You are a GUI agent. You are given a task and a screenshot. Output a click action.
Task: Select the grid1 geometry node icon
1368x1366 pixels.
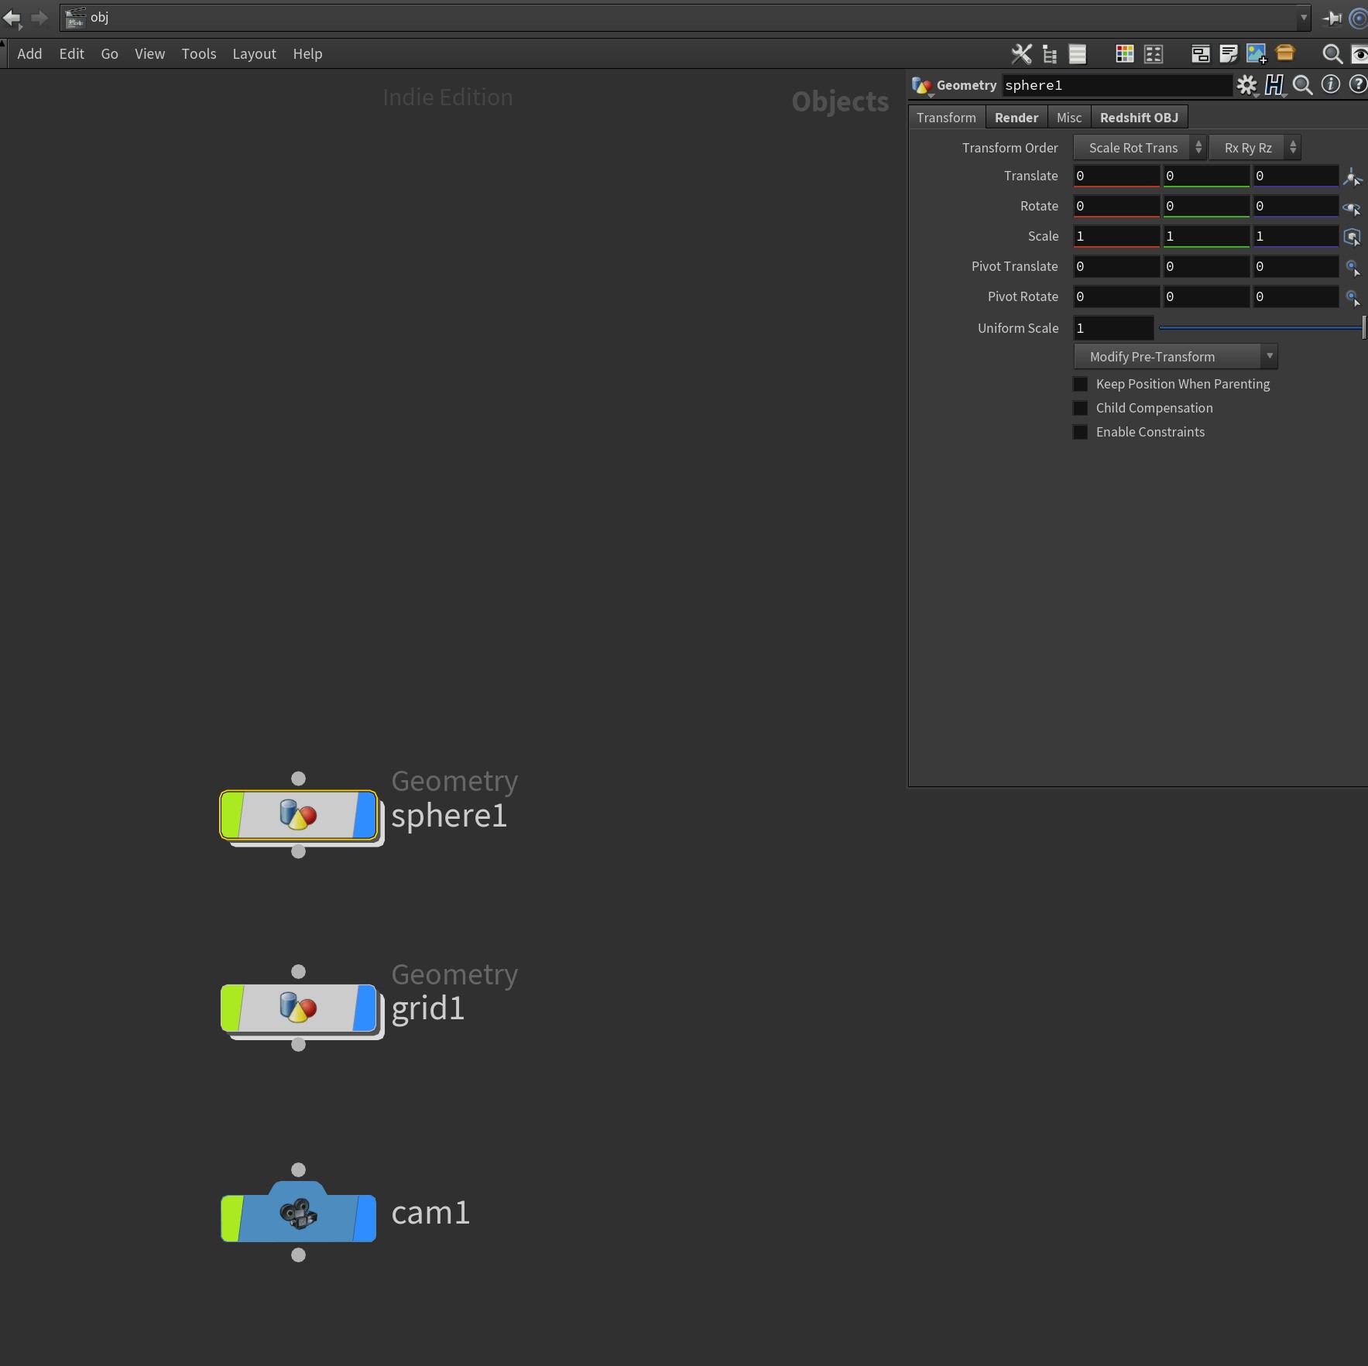click(298, 1008)
